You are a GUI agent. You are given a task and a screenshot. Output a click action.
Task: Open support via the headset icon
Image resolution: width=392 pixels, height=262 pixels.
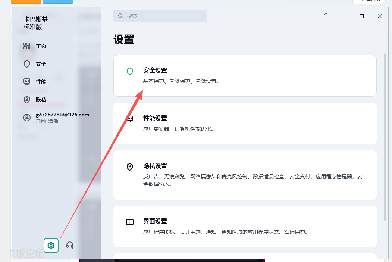pyautogui.click(x=70, y=246)
